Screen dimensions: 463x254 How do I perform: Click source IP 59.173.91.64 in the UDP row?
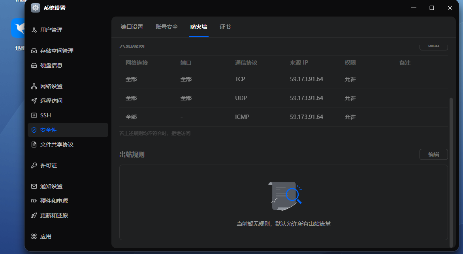coord(307,98)
